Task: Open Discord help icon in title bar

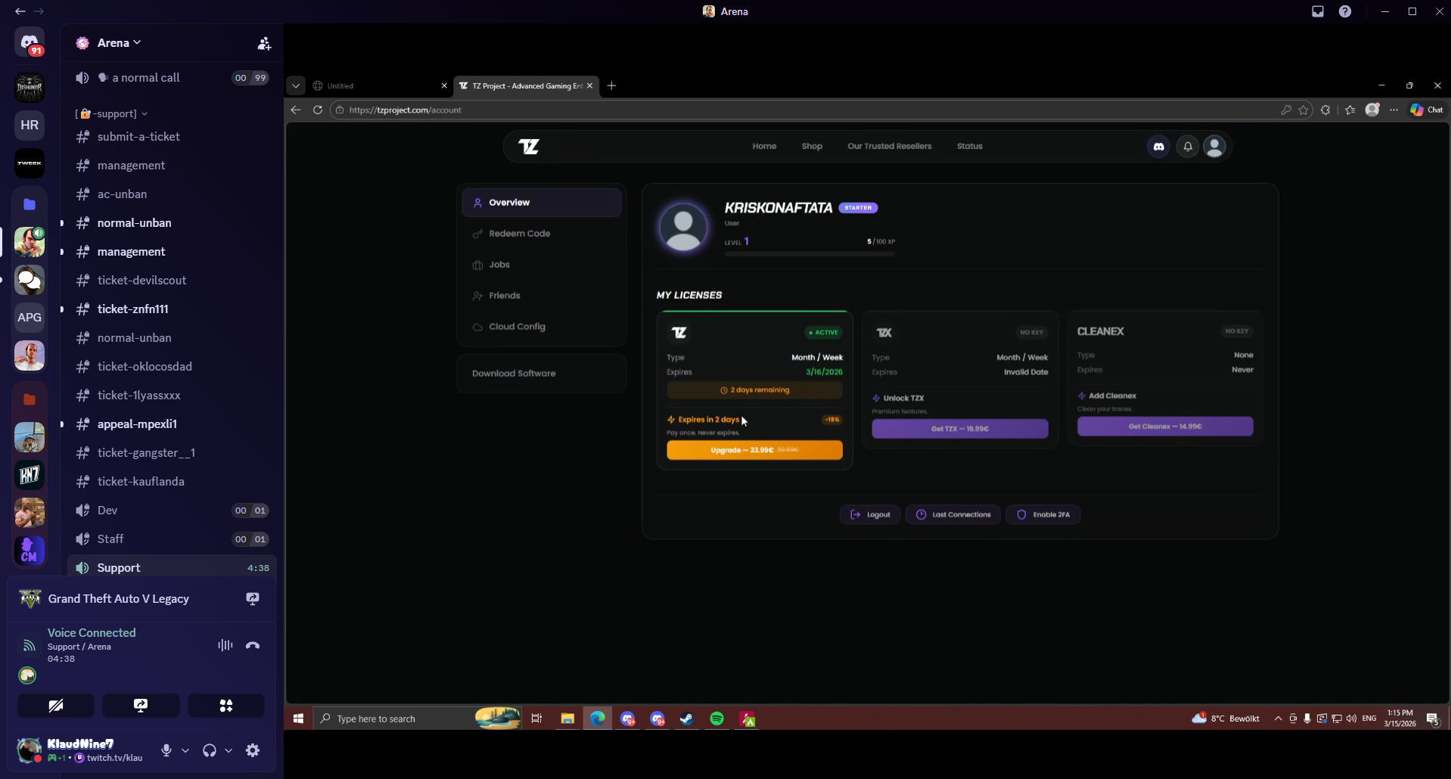Action: tap(1345, 11)
